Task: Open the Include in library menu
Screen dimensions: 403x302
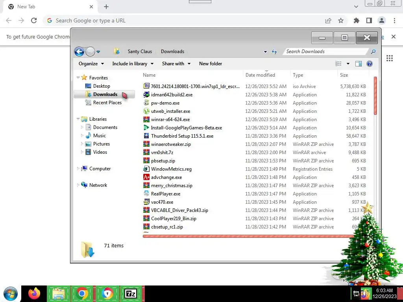Action: [133, 64]
